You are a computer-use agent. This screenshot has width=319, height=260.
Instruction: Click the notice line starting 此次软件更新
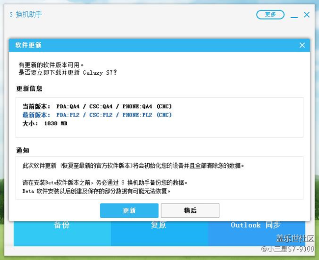pos(133,166)
